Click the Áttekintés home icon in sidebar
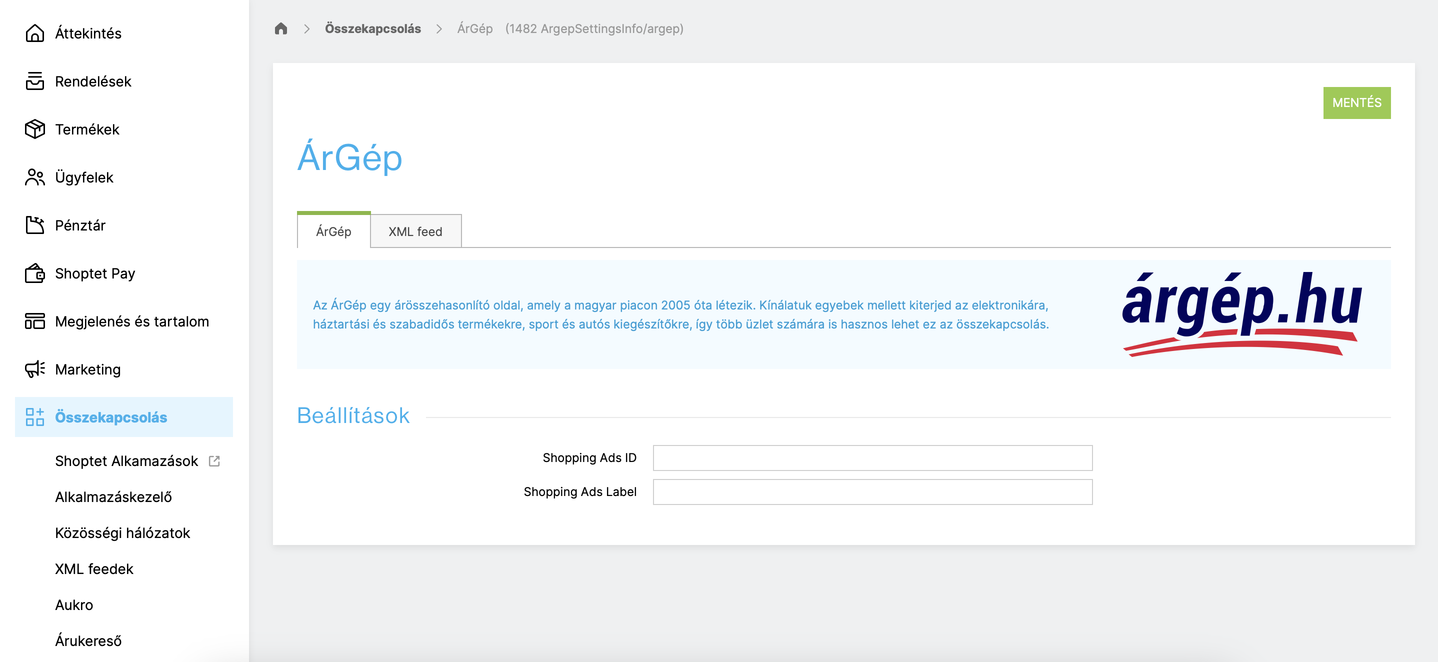Viewport: 1438px width, 662px height. pos(34,33)
